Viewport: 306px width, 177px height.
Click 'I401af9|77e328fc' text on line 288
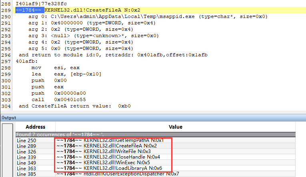[x=41, y=4]
